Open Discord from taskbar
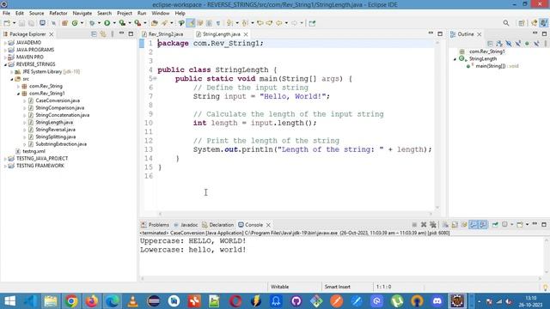 [x=437, y=301]
